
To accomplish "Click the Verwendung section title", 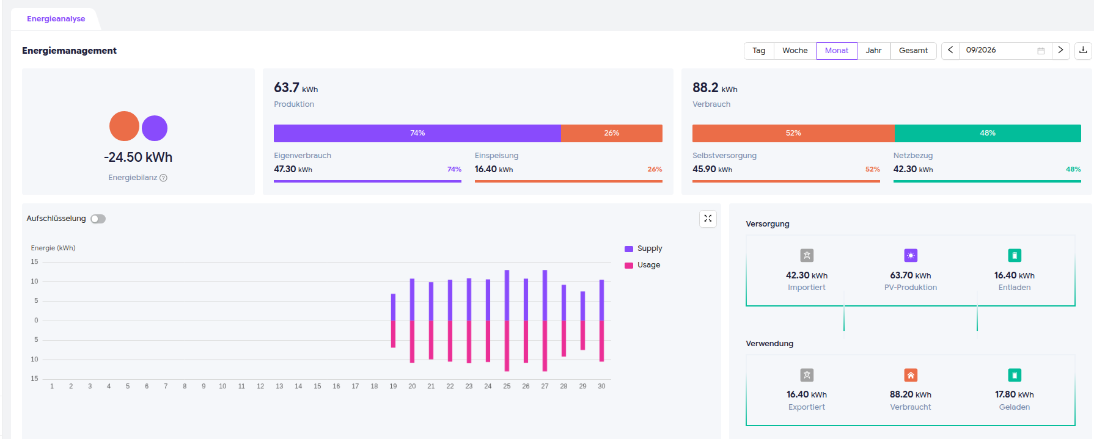I will pos(769,344).
